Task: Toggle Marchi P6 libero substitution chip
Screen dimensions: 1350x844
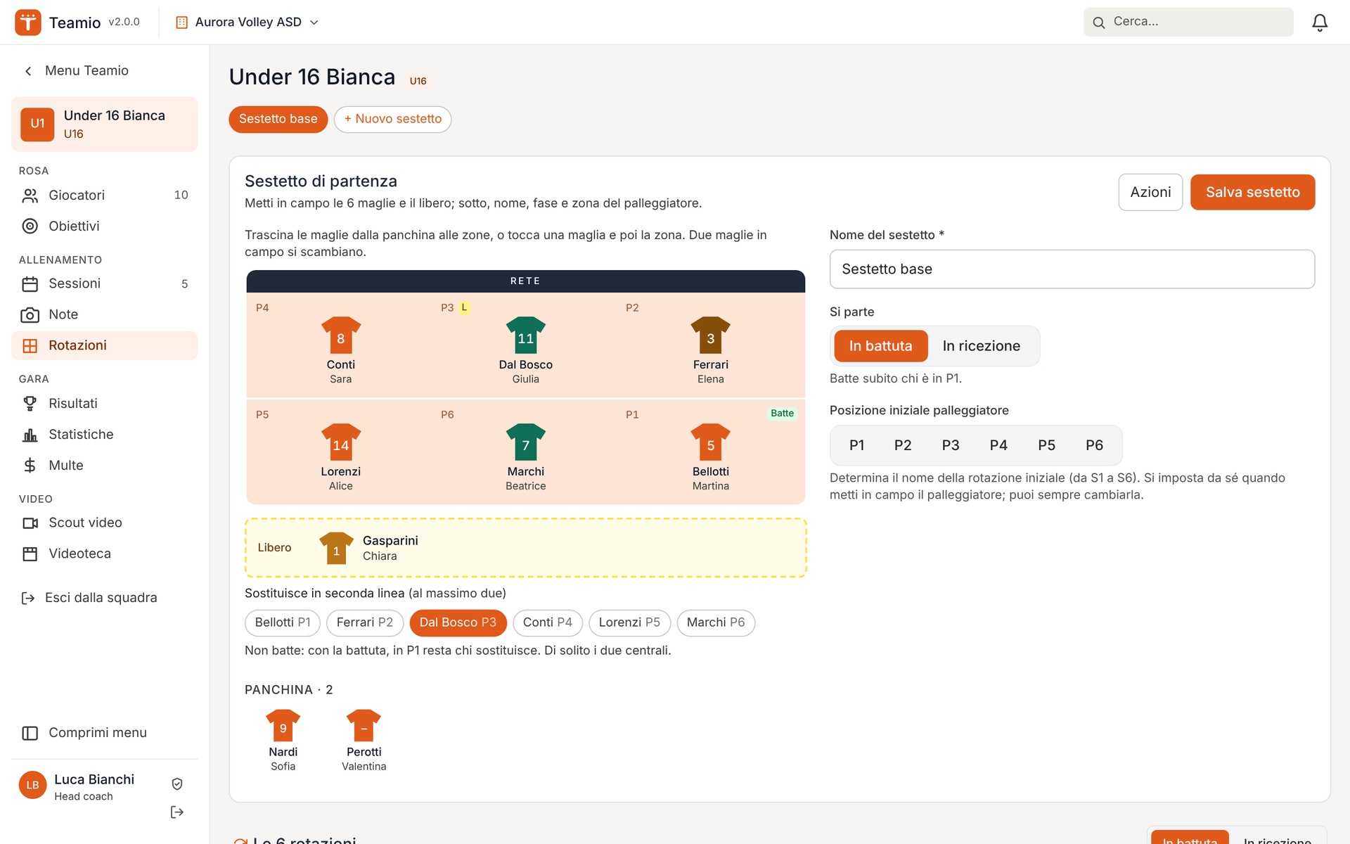Action: pos(716,622)
